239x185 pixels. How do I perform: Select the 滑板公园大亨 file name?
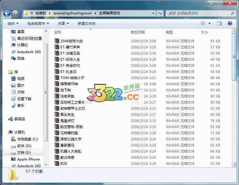click(x=71, y=139)
